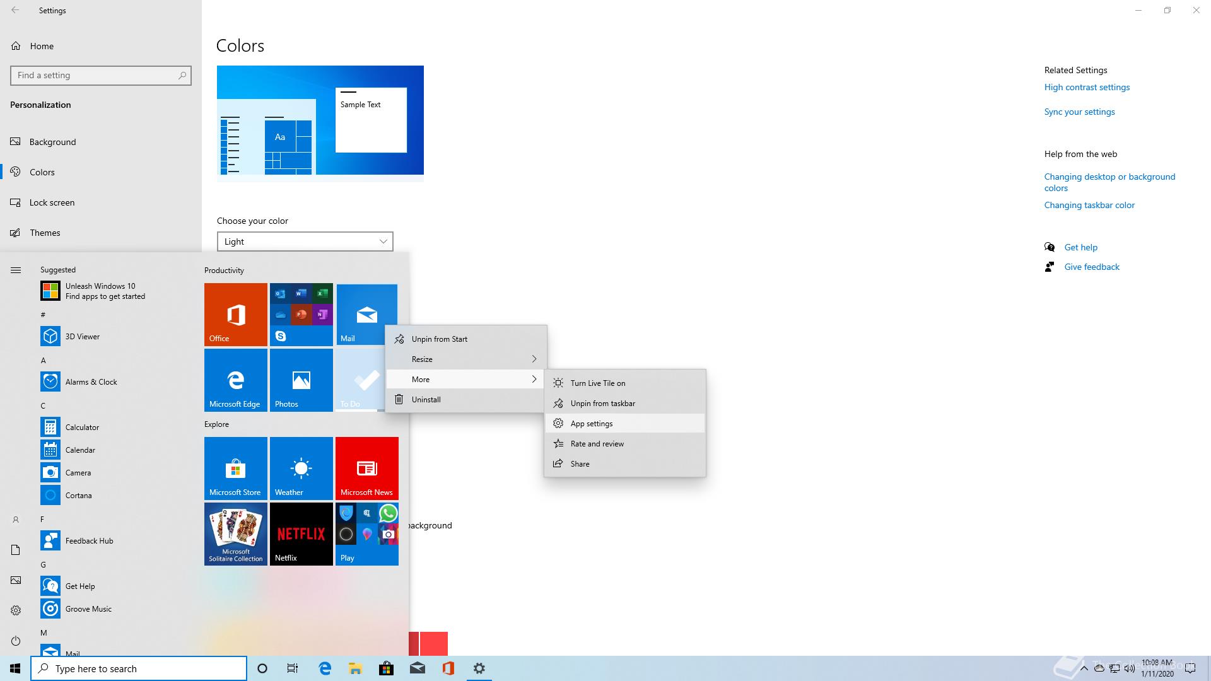1211x681 pixels.
Task: Choose Unpin from taskbar
Action: (x=625, y=403)
